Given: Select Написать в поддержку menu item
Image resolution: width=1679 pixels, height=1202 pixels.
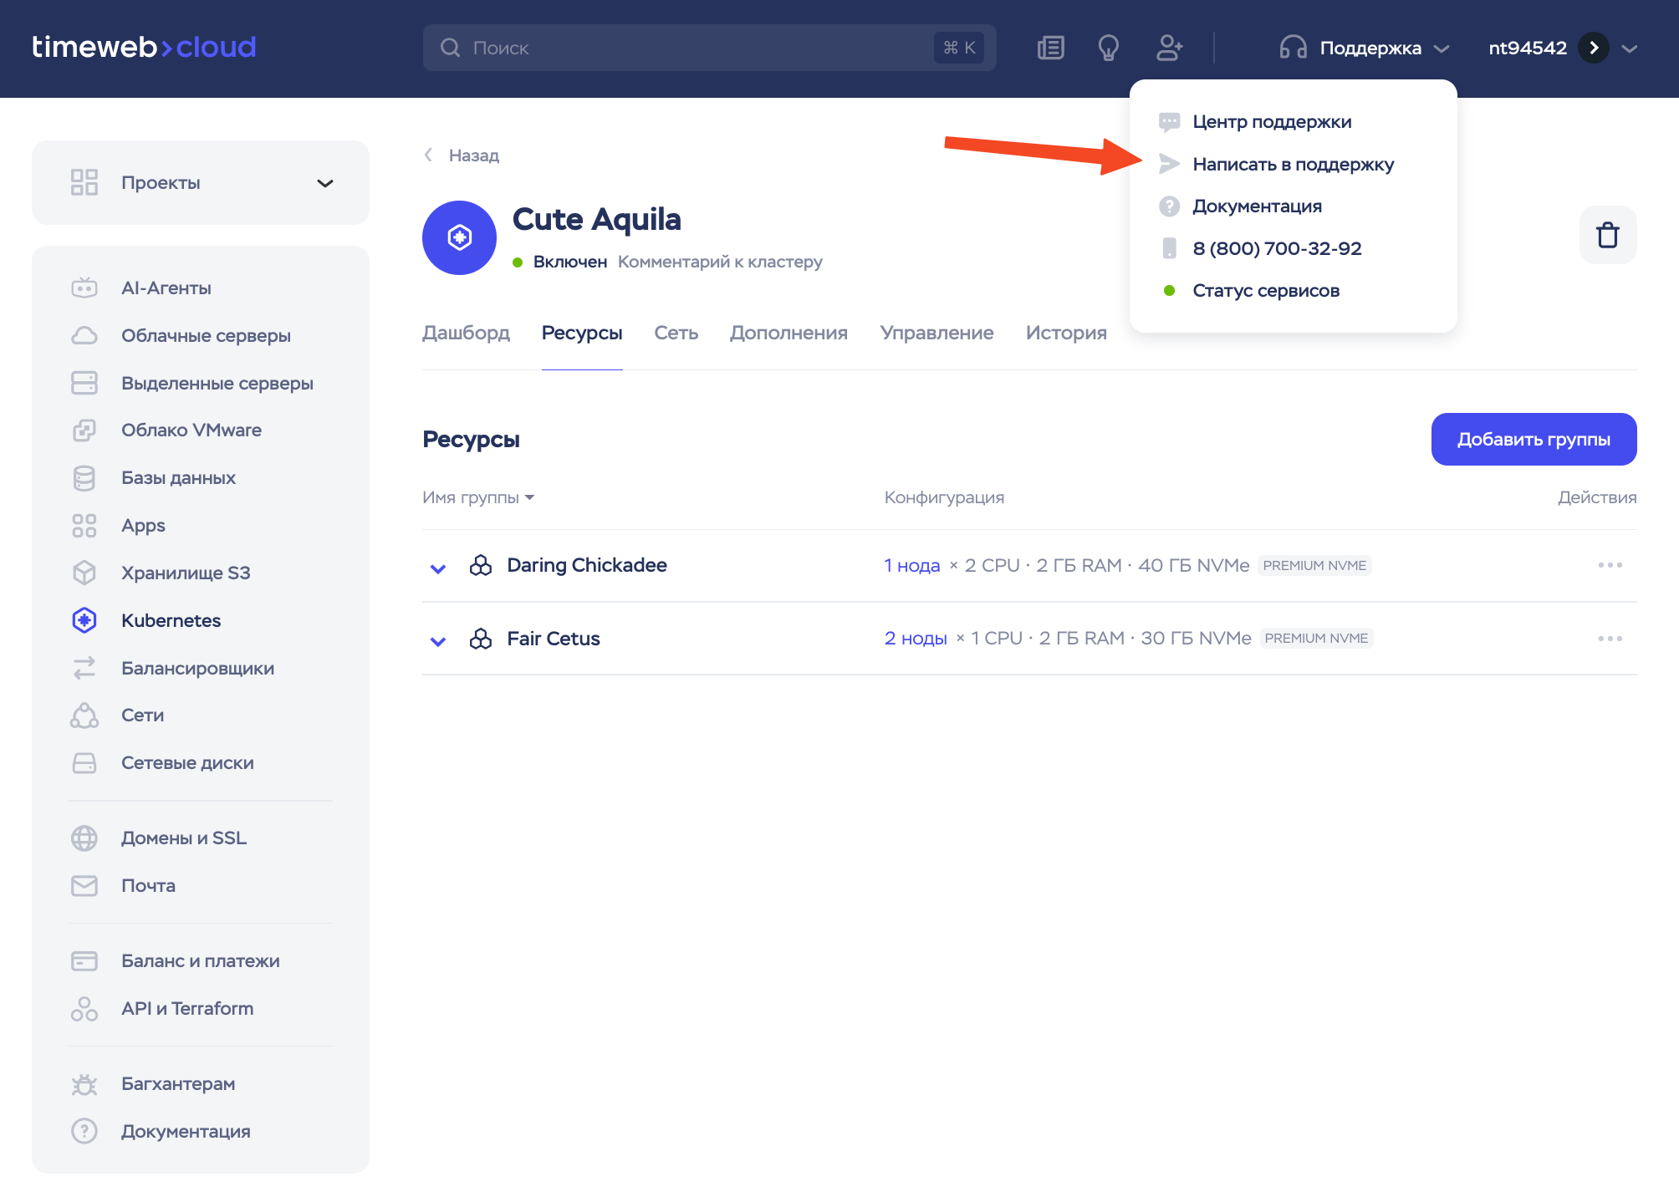Looking at the screenshot, I should pos(1292,164).
